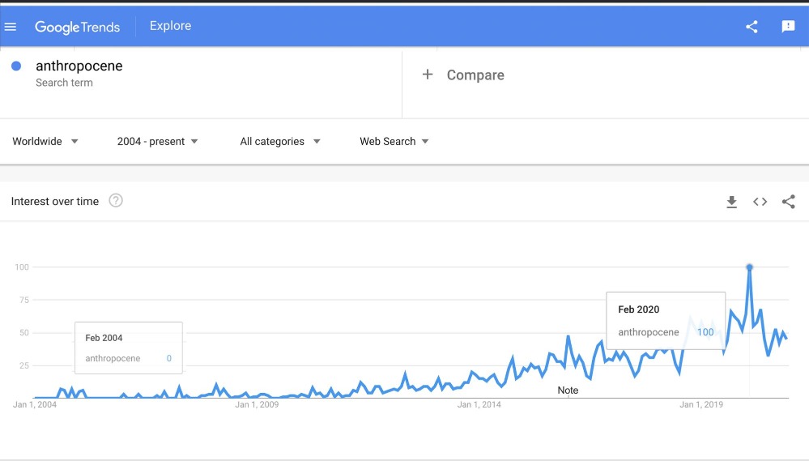Image resolution: width=809 pixels, height=461 pixels.
Task: Click the Note marker on the chart
Action: pyautogui.click(x=568, y=391)
